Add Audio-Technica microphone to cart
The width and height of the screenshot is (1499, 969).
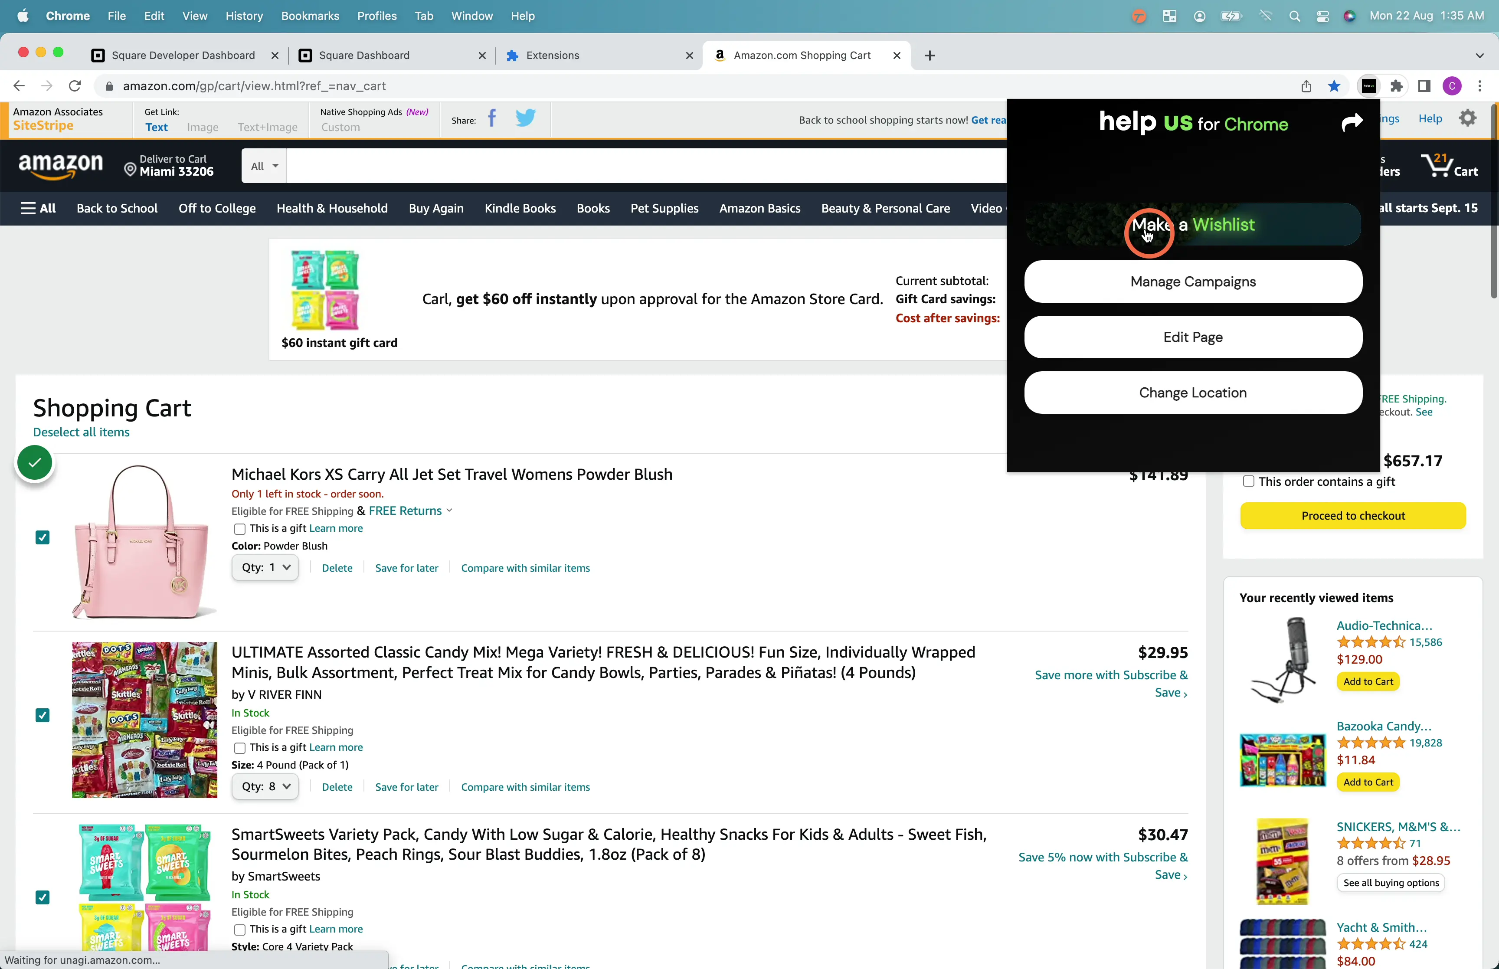click(x=1368, y=681)
